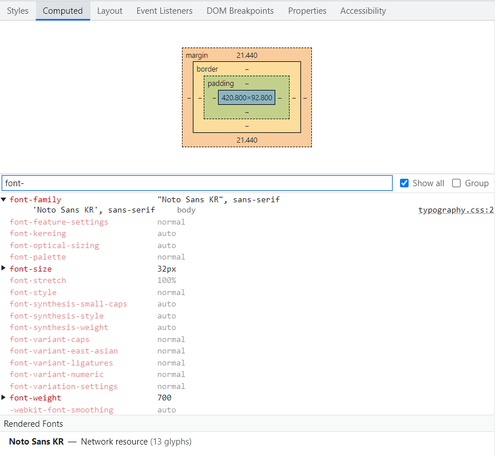495x456 pixels.
Task: Enable the Group checkbox
Action: (457, 183)
